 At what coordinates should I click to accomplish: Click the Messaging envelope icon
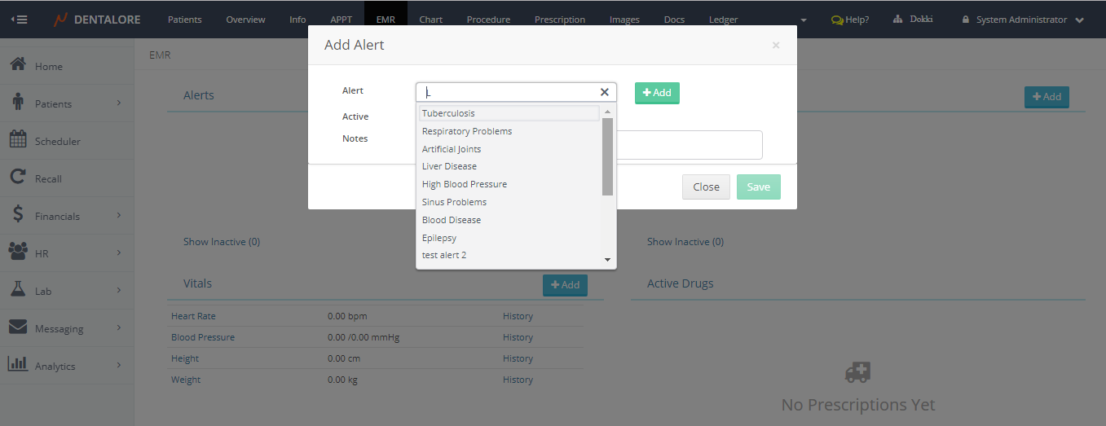click(x=18, y=327)
